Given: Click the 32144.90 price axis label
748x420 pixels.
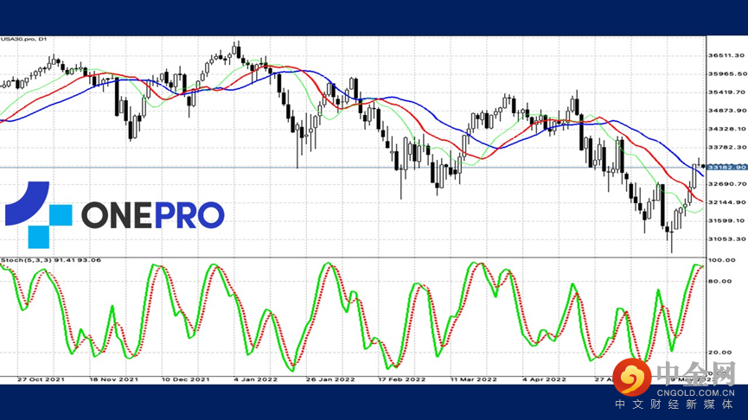Looking at the screenshot, I should click(727, 202).
